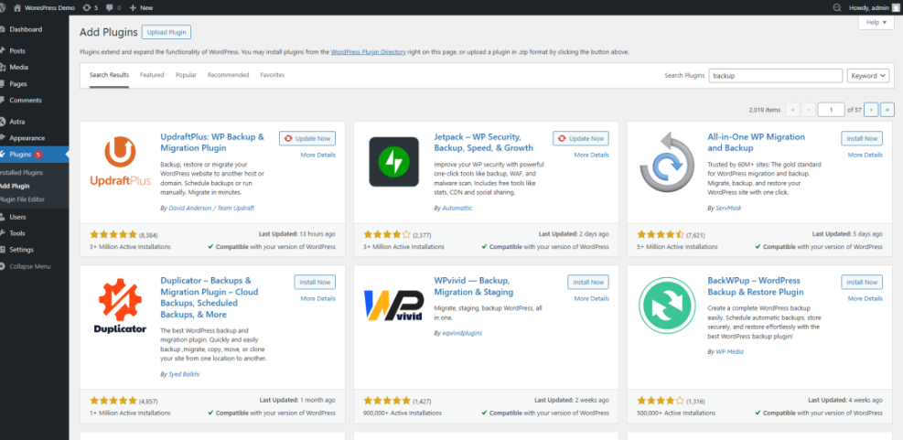The width and height of the screenshot is (903, 440).
Task: Switch to the Featured tab
Action: coord(152,75)
